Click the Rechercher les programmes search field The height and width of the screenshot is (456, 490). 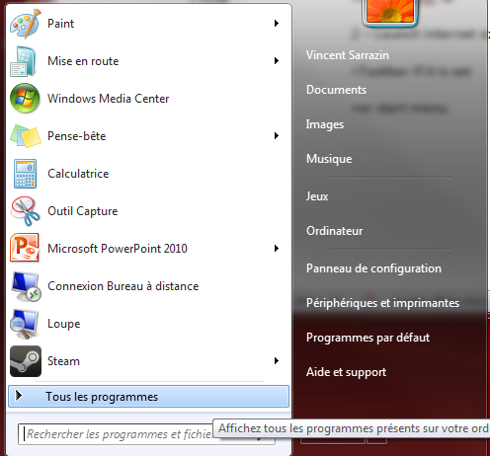coord(146,434)
